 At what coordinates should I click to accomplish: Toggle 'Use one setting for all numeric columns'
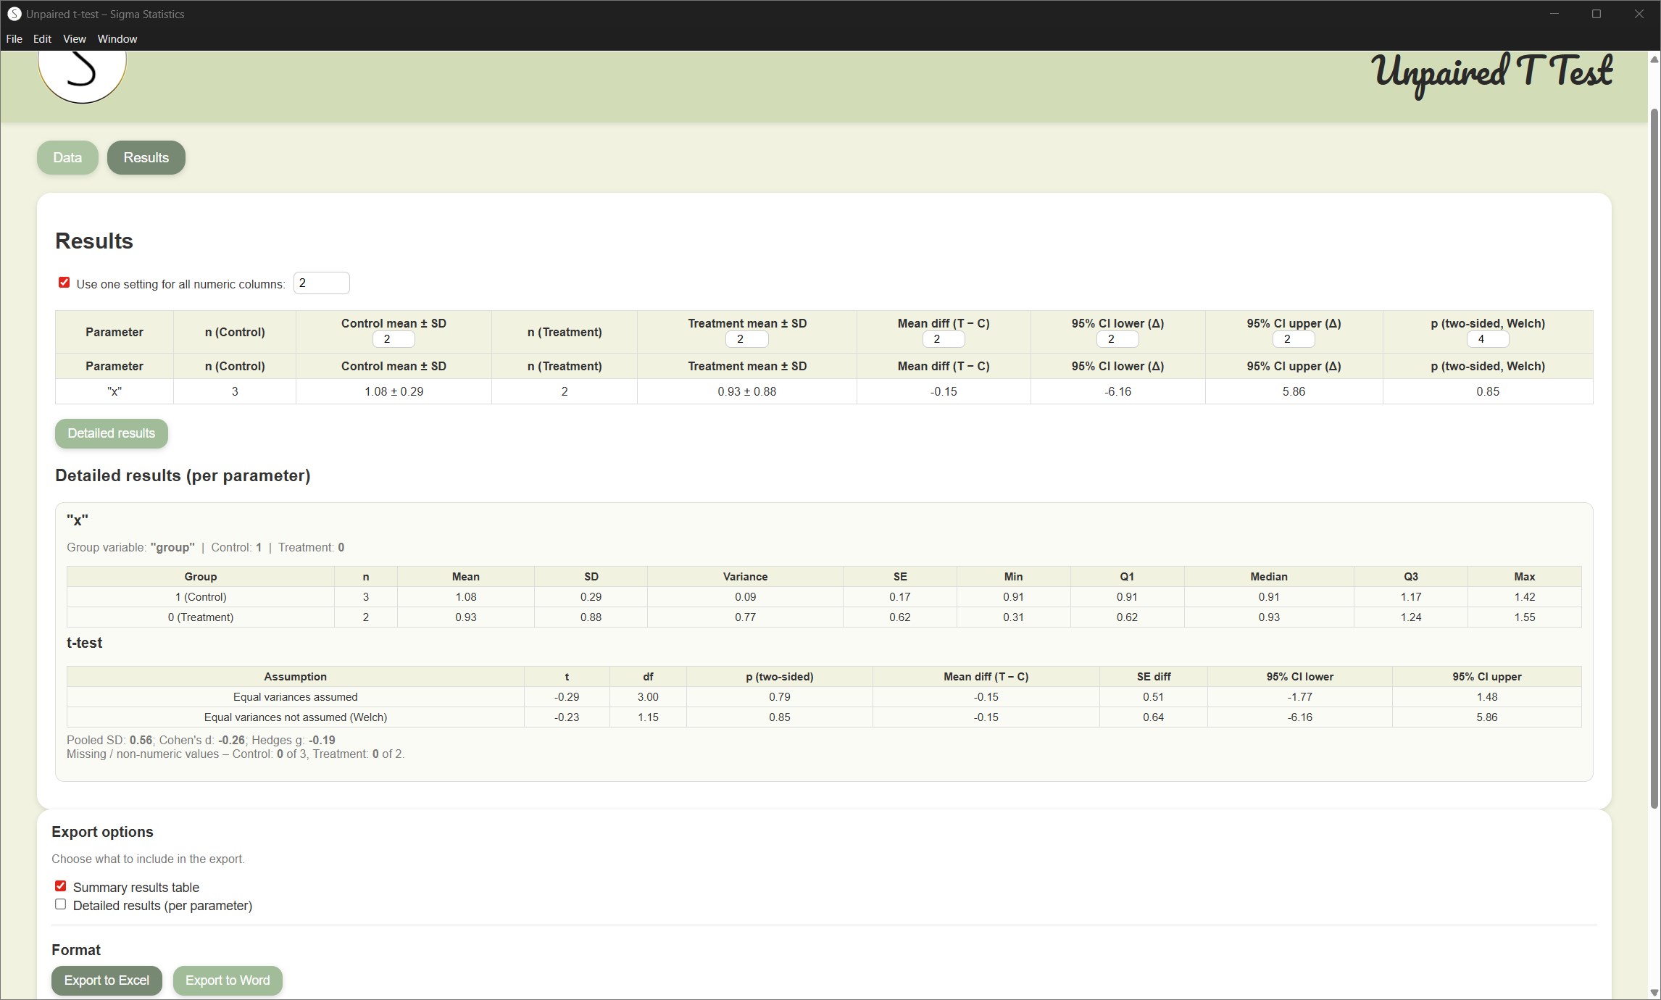(x=64, y=283)
